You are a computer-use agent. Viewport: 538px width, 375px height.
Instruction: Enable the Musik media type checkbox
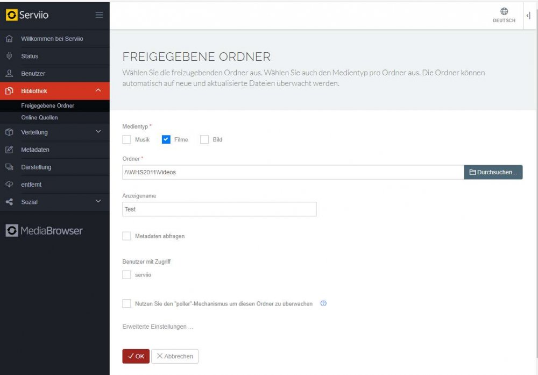(126, 139)
